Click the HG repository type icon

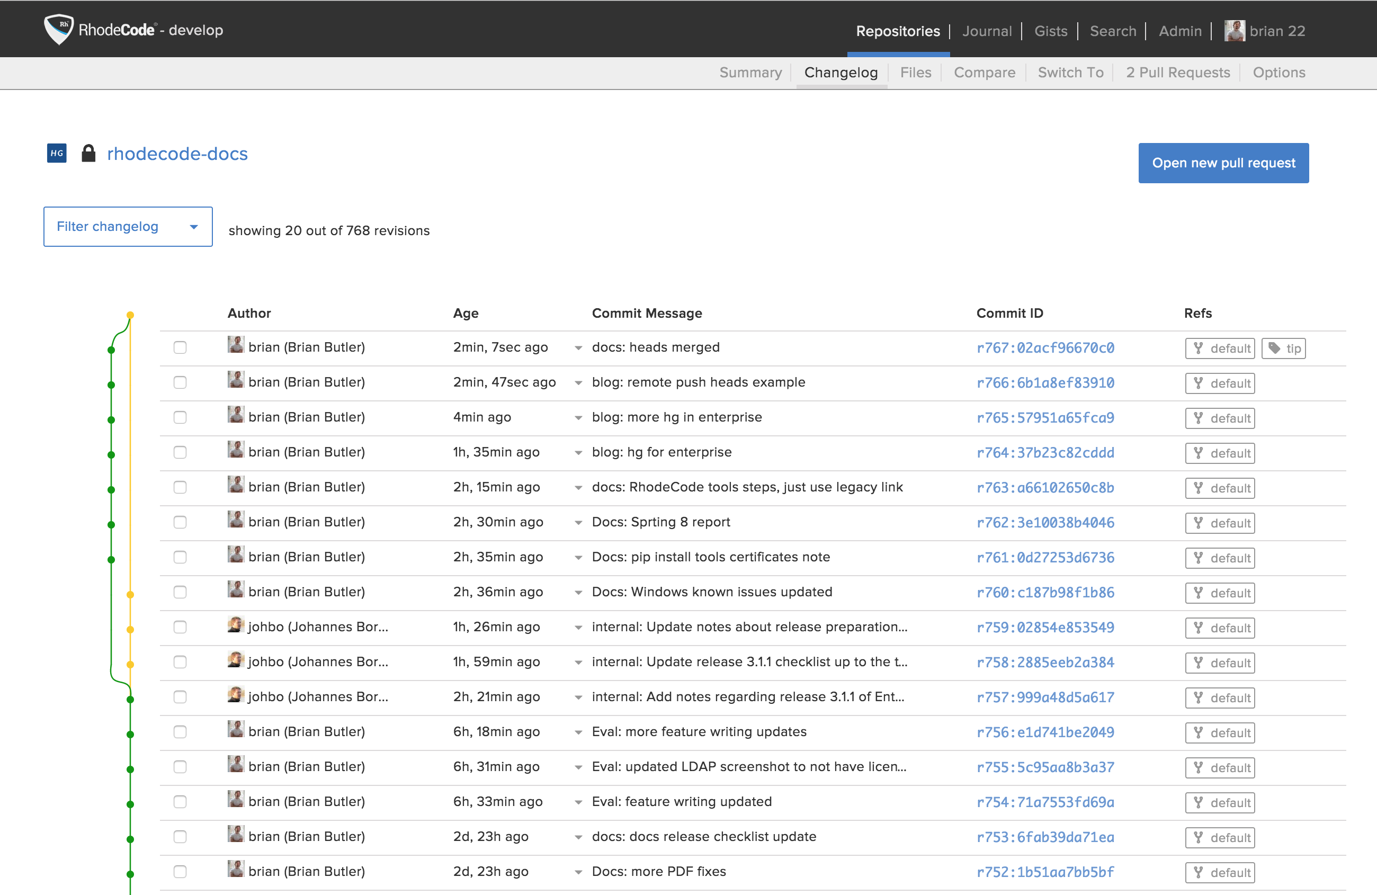pos(57,153)
